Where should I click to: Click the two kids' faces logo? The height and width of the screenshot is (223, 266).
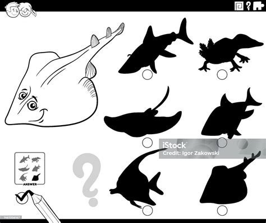20,10
